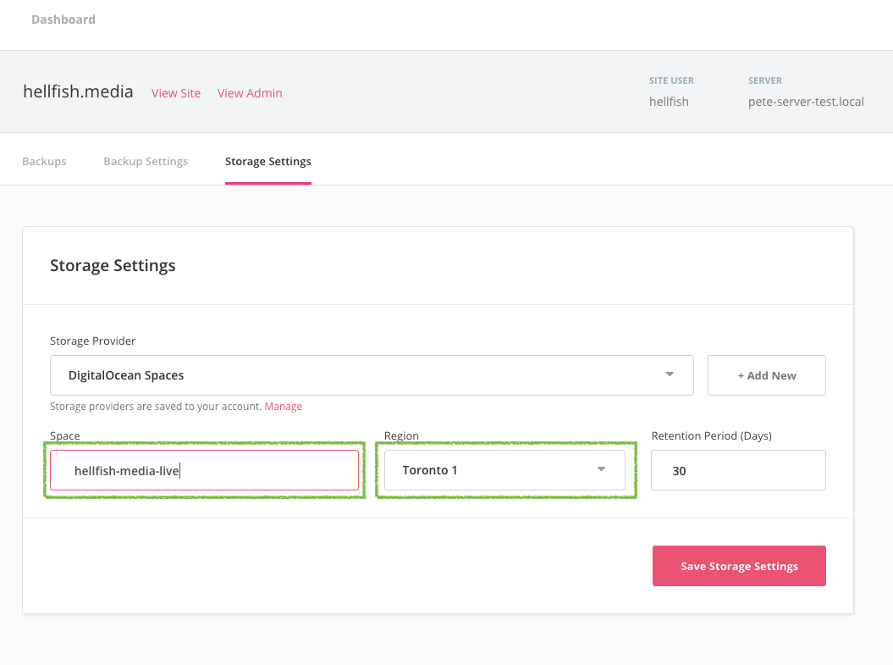Click the Retention Period (Days) label
This screenshot has height=665, width=893.
[x=711, y=435]
